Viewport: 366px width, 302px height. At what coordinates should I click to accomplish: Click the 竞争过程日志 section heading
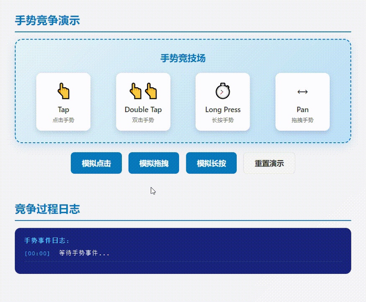tap(47, 209)
